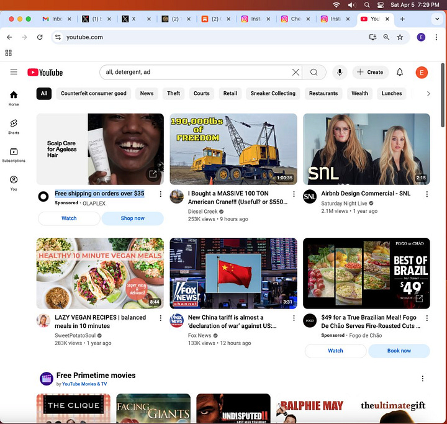Open the Healthy 10 Minute Vegan Meals thumbnail

100,273
